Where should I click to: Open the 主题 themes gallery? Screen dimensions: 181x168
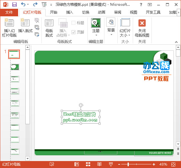point(96,27)
